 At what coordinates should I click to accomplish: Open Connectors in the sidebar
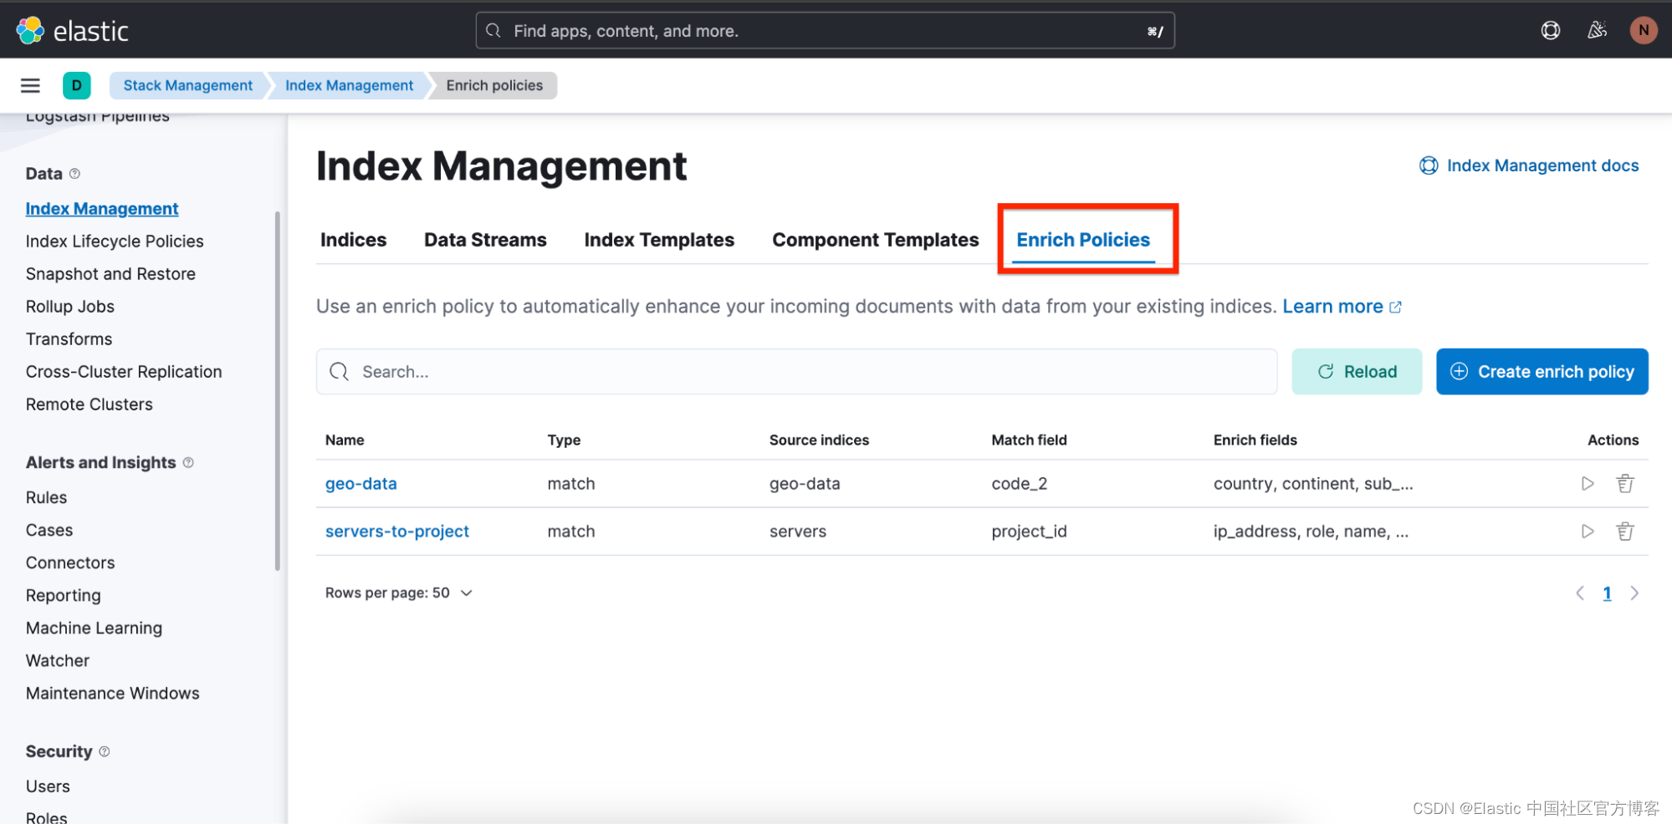pos(70,563)
